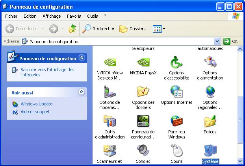
Task: Click in the Adresse field
Action: click(117, 42)
